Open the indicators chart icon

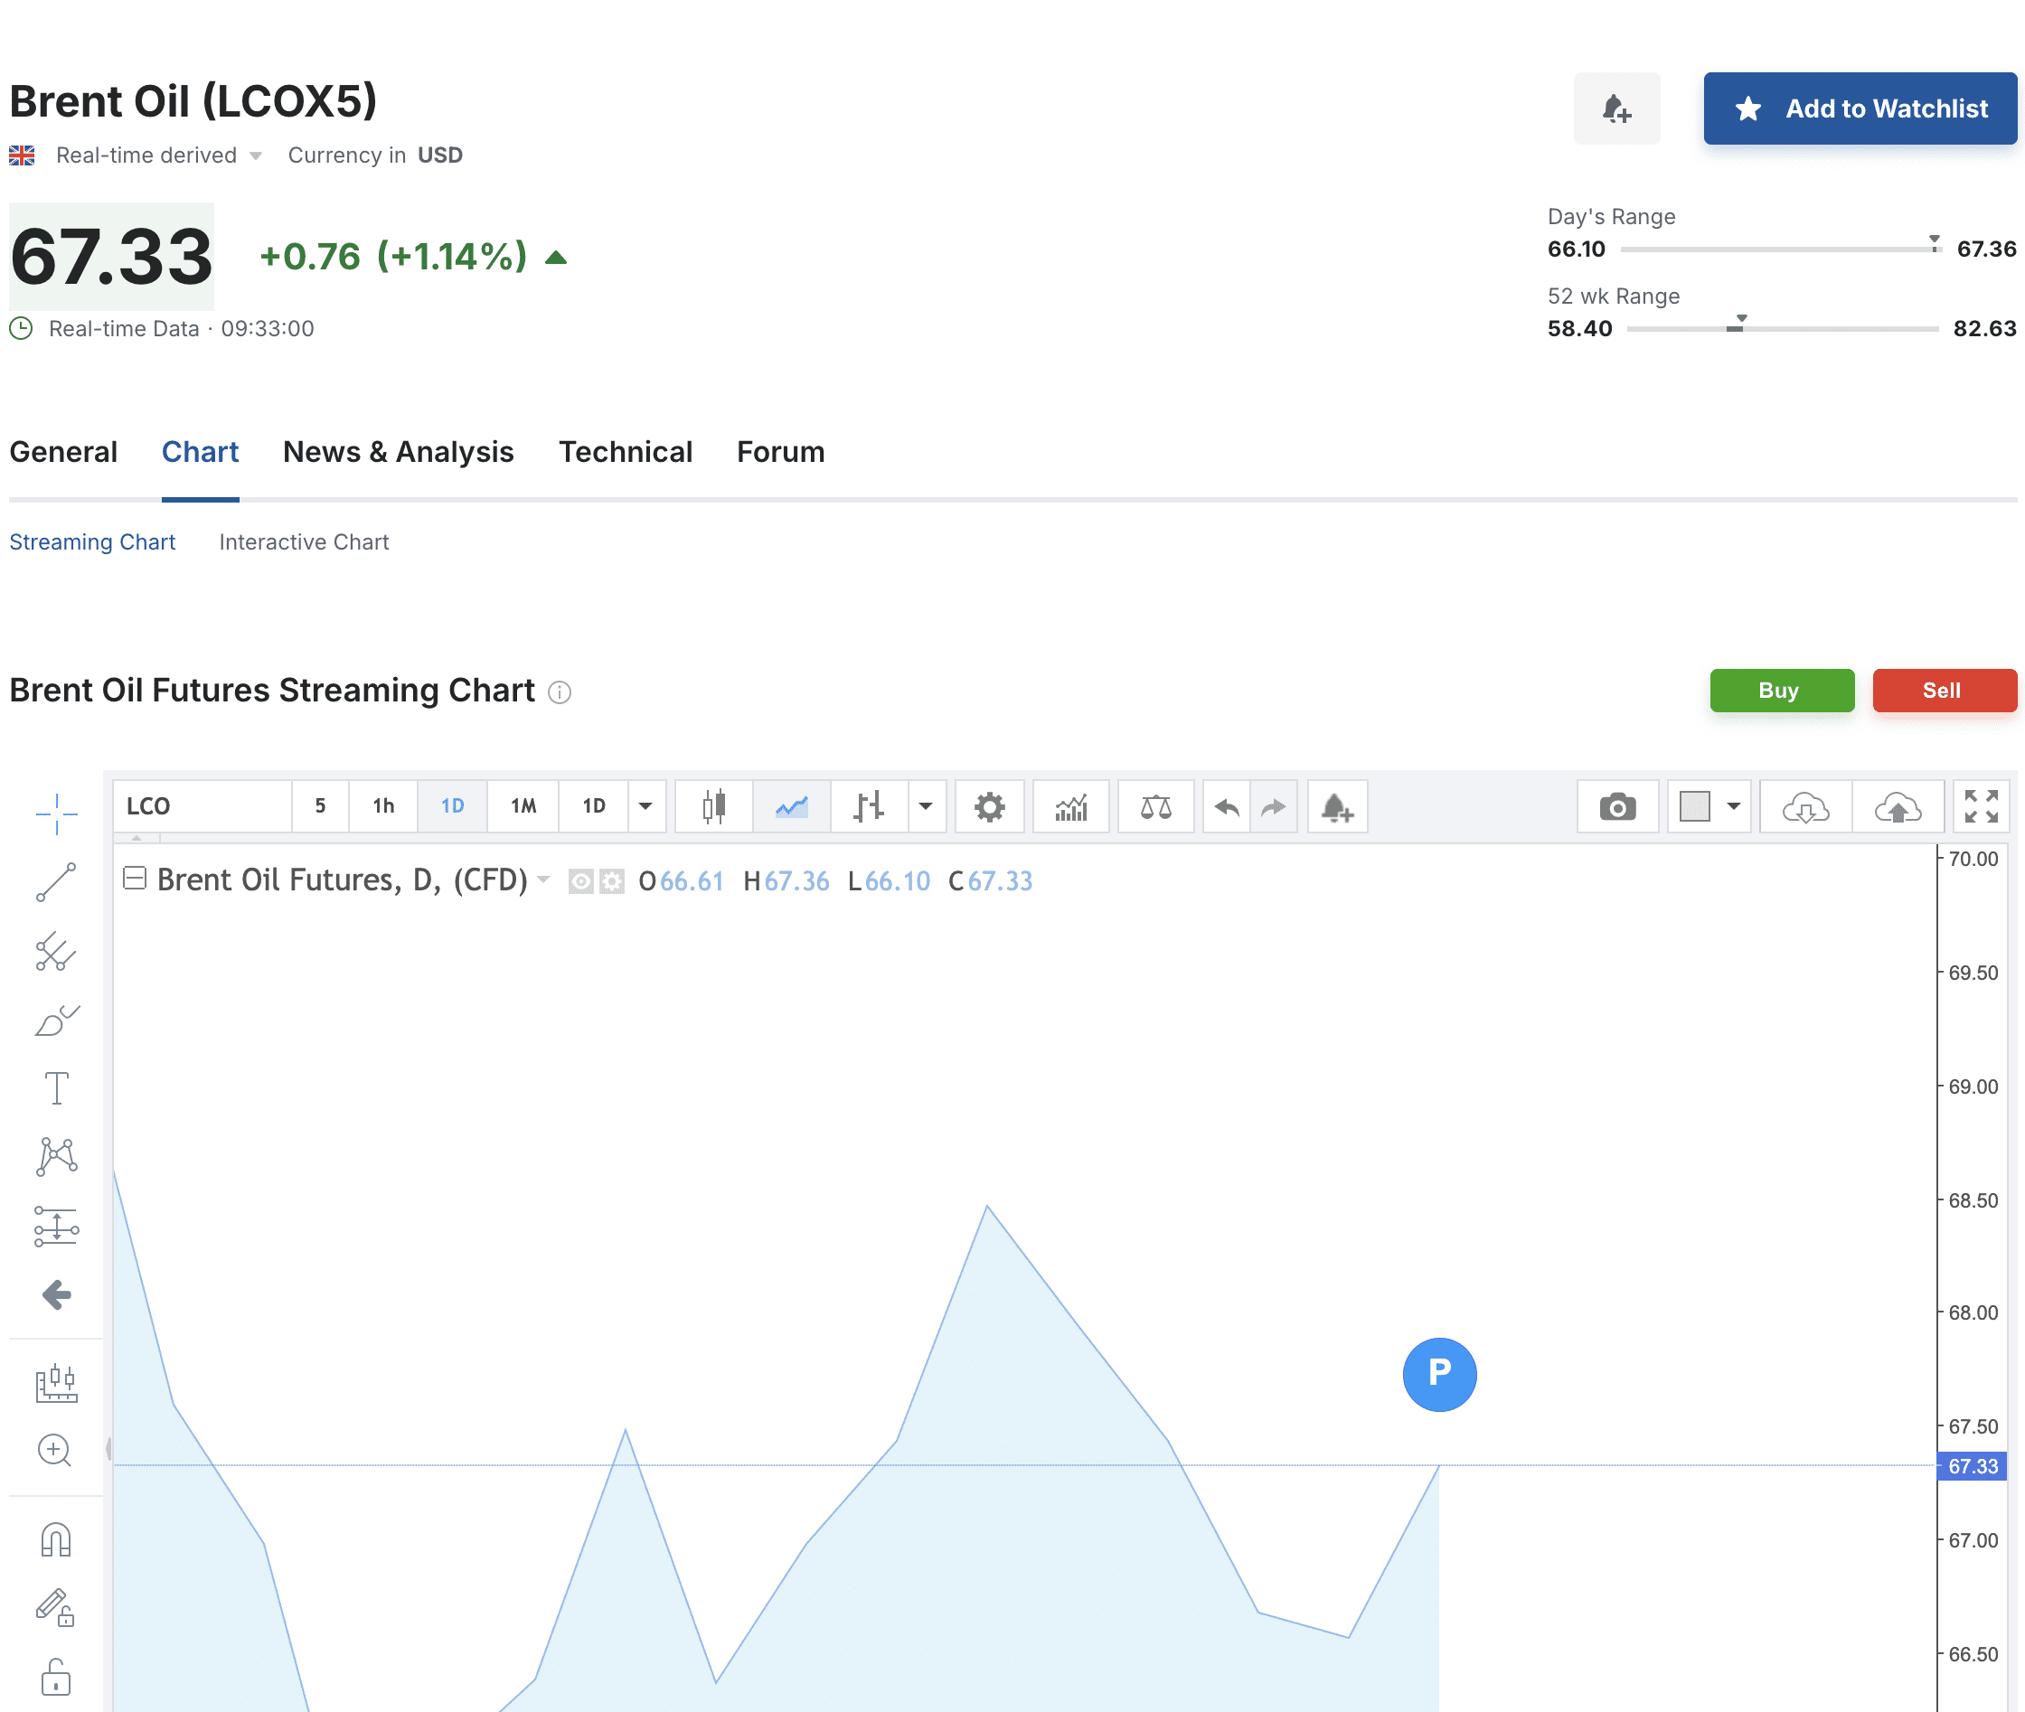(x=1070, y=806)
